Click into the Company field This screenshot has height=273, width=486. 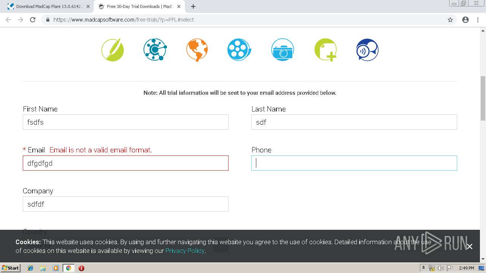pyautogui.click(x=126, y=204)
